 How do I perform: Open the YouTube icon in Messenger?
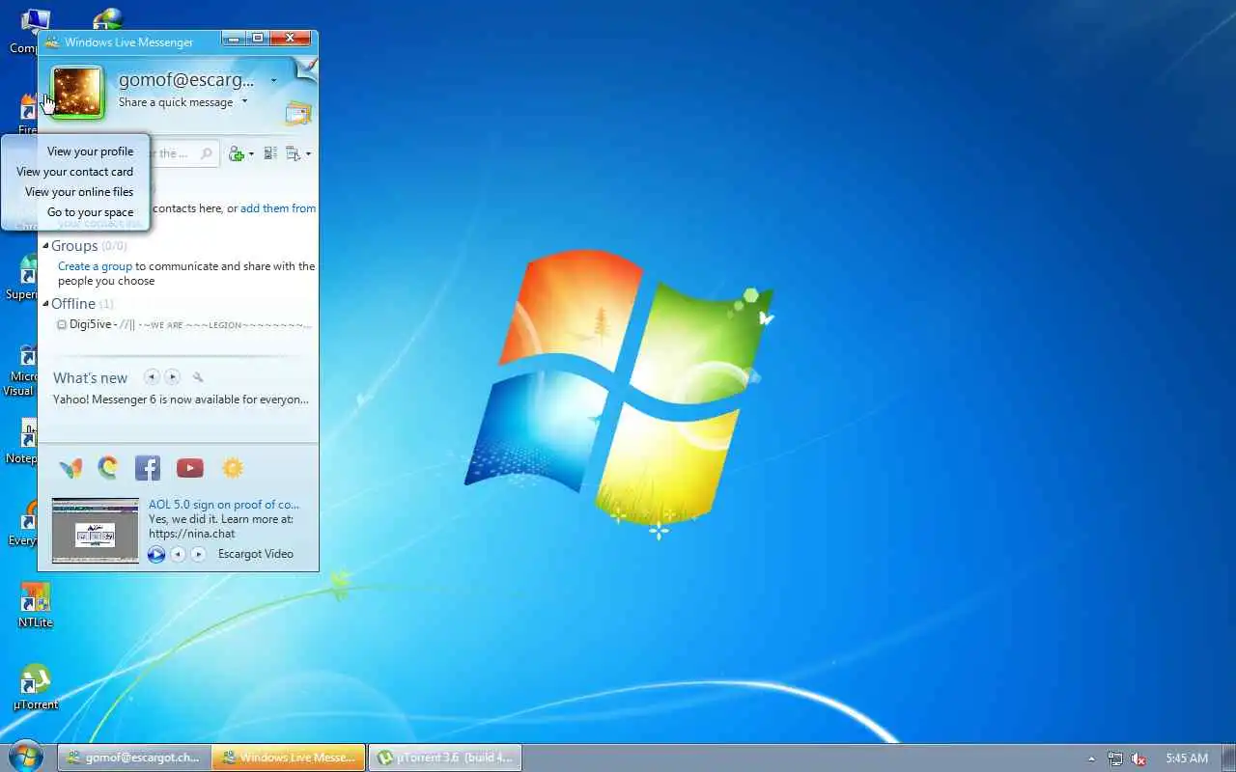(x=190, y=468)
